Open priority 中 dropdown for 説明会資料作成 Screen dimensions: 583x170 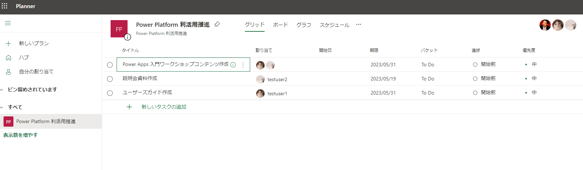coord(531,79)
